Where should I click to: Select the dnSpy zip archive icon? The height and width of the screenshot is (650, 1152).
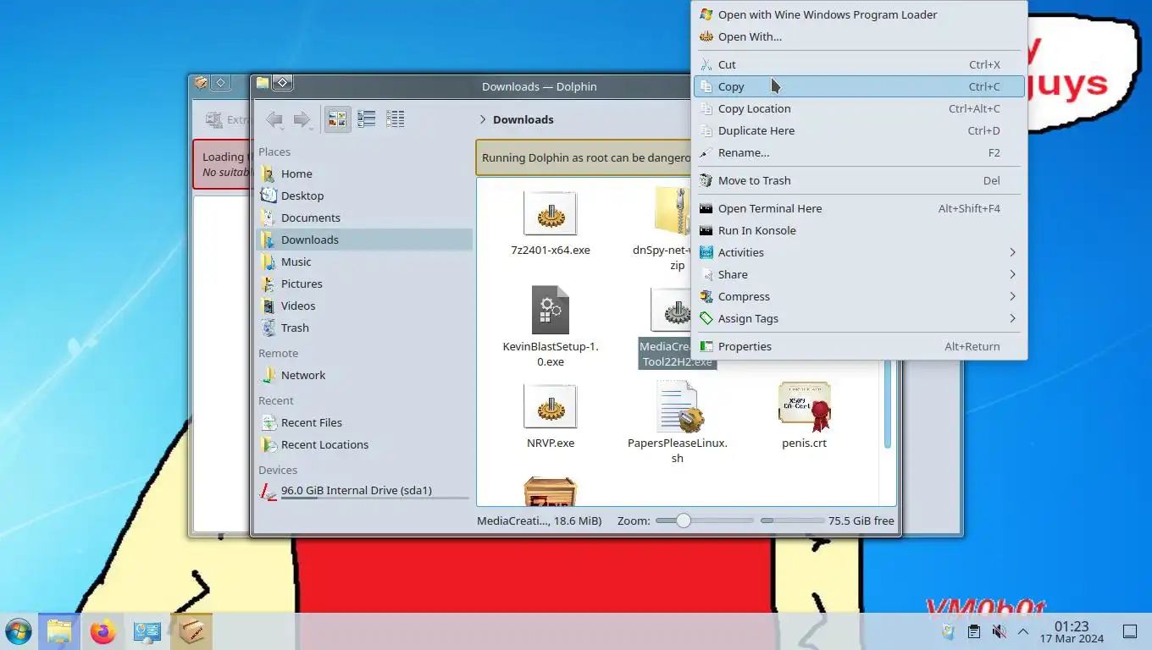tap(673, 212)
